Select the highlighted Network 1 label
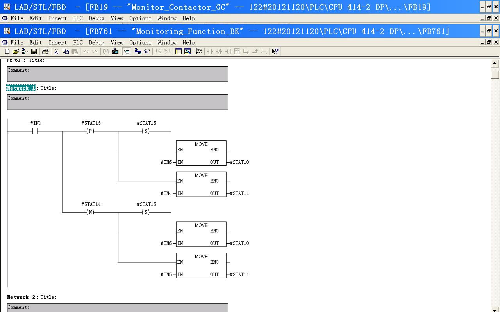The width and height of the screenshot is (500, 312). [21, 88]
